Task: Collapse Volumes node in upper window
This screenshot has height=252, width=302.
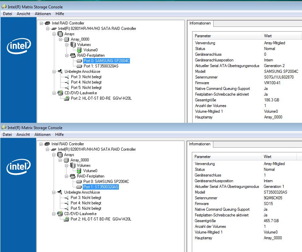Action: tap(67, 45)
